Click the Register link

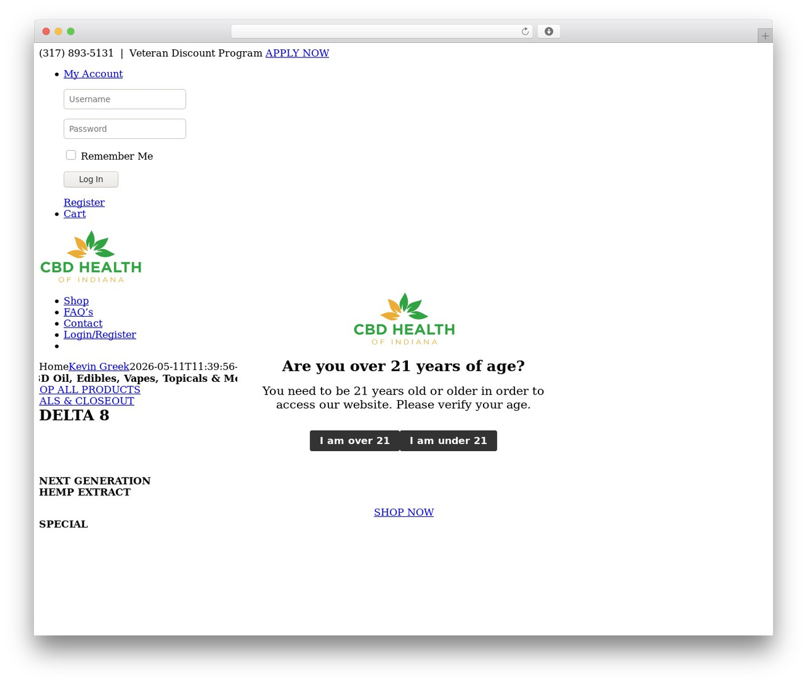(x=84, y=203)
